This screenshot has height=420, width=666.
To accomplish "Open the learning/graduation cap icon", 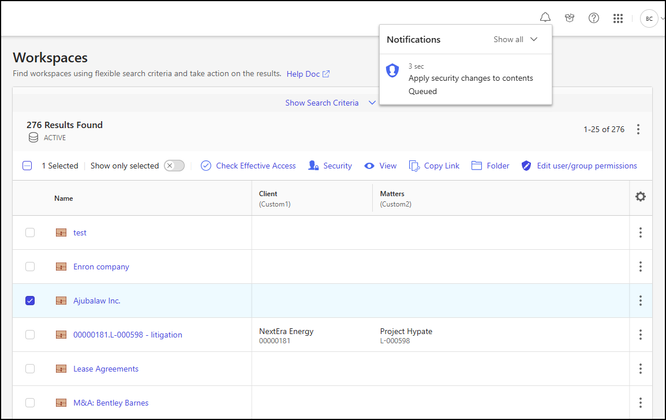I will (x=570, y=18).
